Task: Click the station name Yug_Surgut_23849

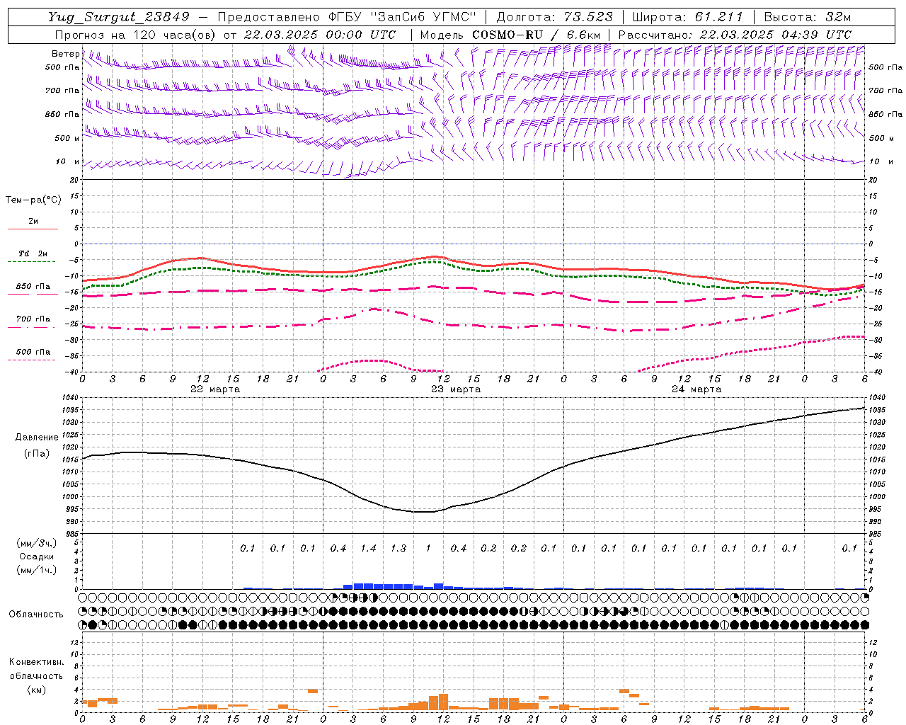Action: coord(119,17)
